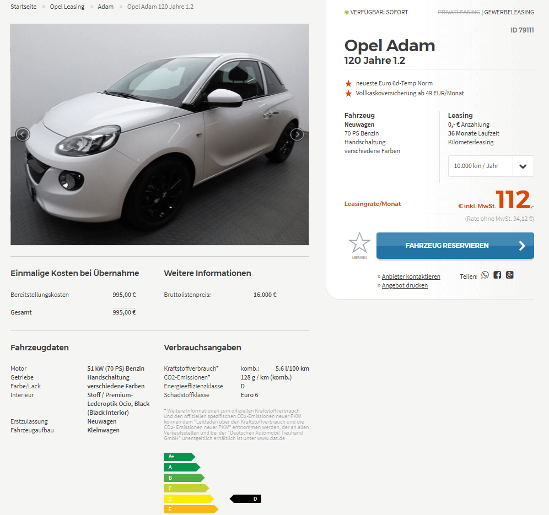Click 'Kleinwagen' Fahrzeugaufbau value
Screen dimensions: 549x515
(103, 430)
